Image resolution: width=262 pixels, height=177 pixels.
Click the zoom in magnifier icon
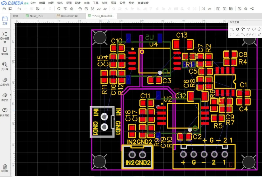pos(80,9)
